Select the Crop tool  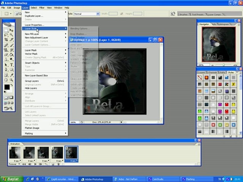coord(6,39)
